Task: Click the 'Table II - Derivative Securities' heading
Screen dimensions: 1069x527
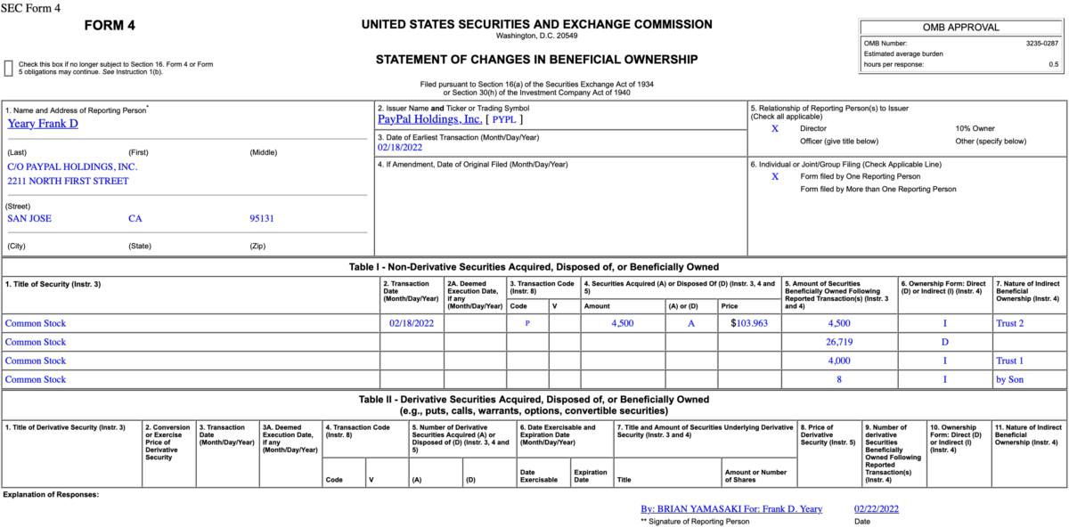Action: coord(534,400)
